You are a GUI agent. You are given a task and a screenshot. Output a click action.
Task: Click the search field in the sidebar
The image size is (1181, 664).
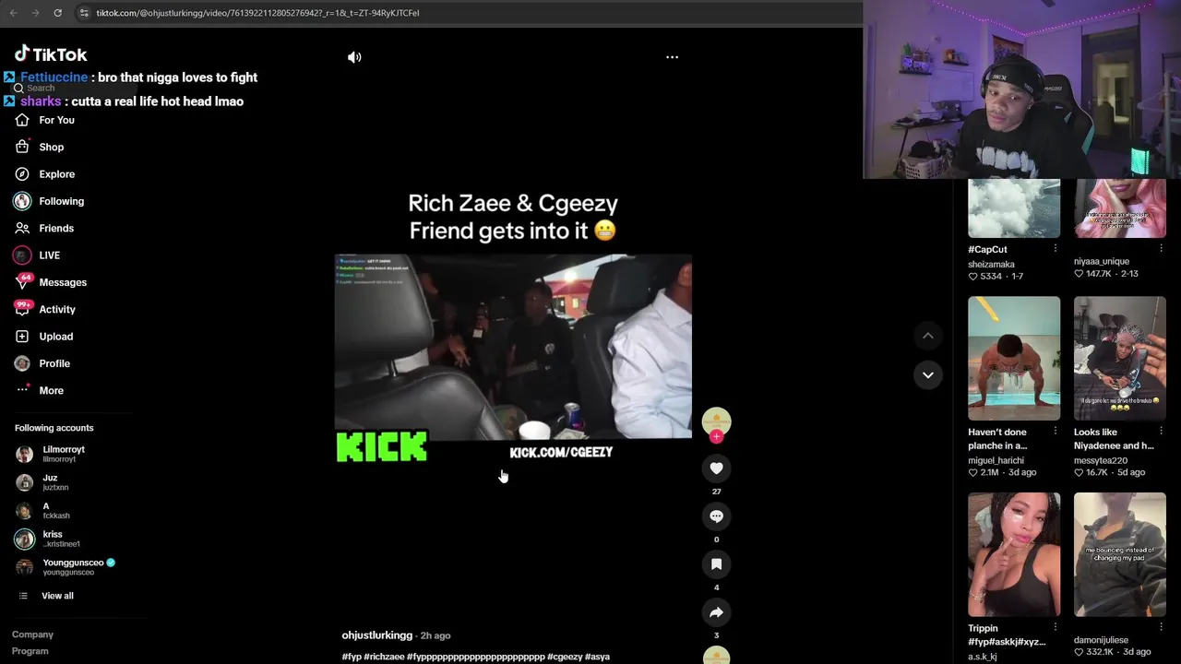74,89
